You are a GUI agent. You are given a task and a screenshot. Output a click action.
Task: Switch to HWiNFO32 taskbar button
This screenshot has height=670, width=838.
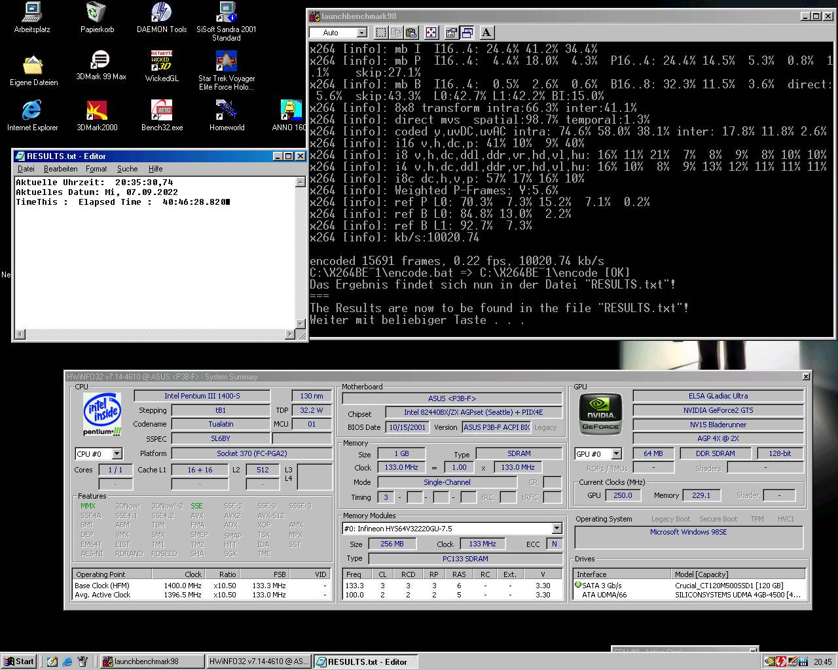[x=259, y=661]
